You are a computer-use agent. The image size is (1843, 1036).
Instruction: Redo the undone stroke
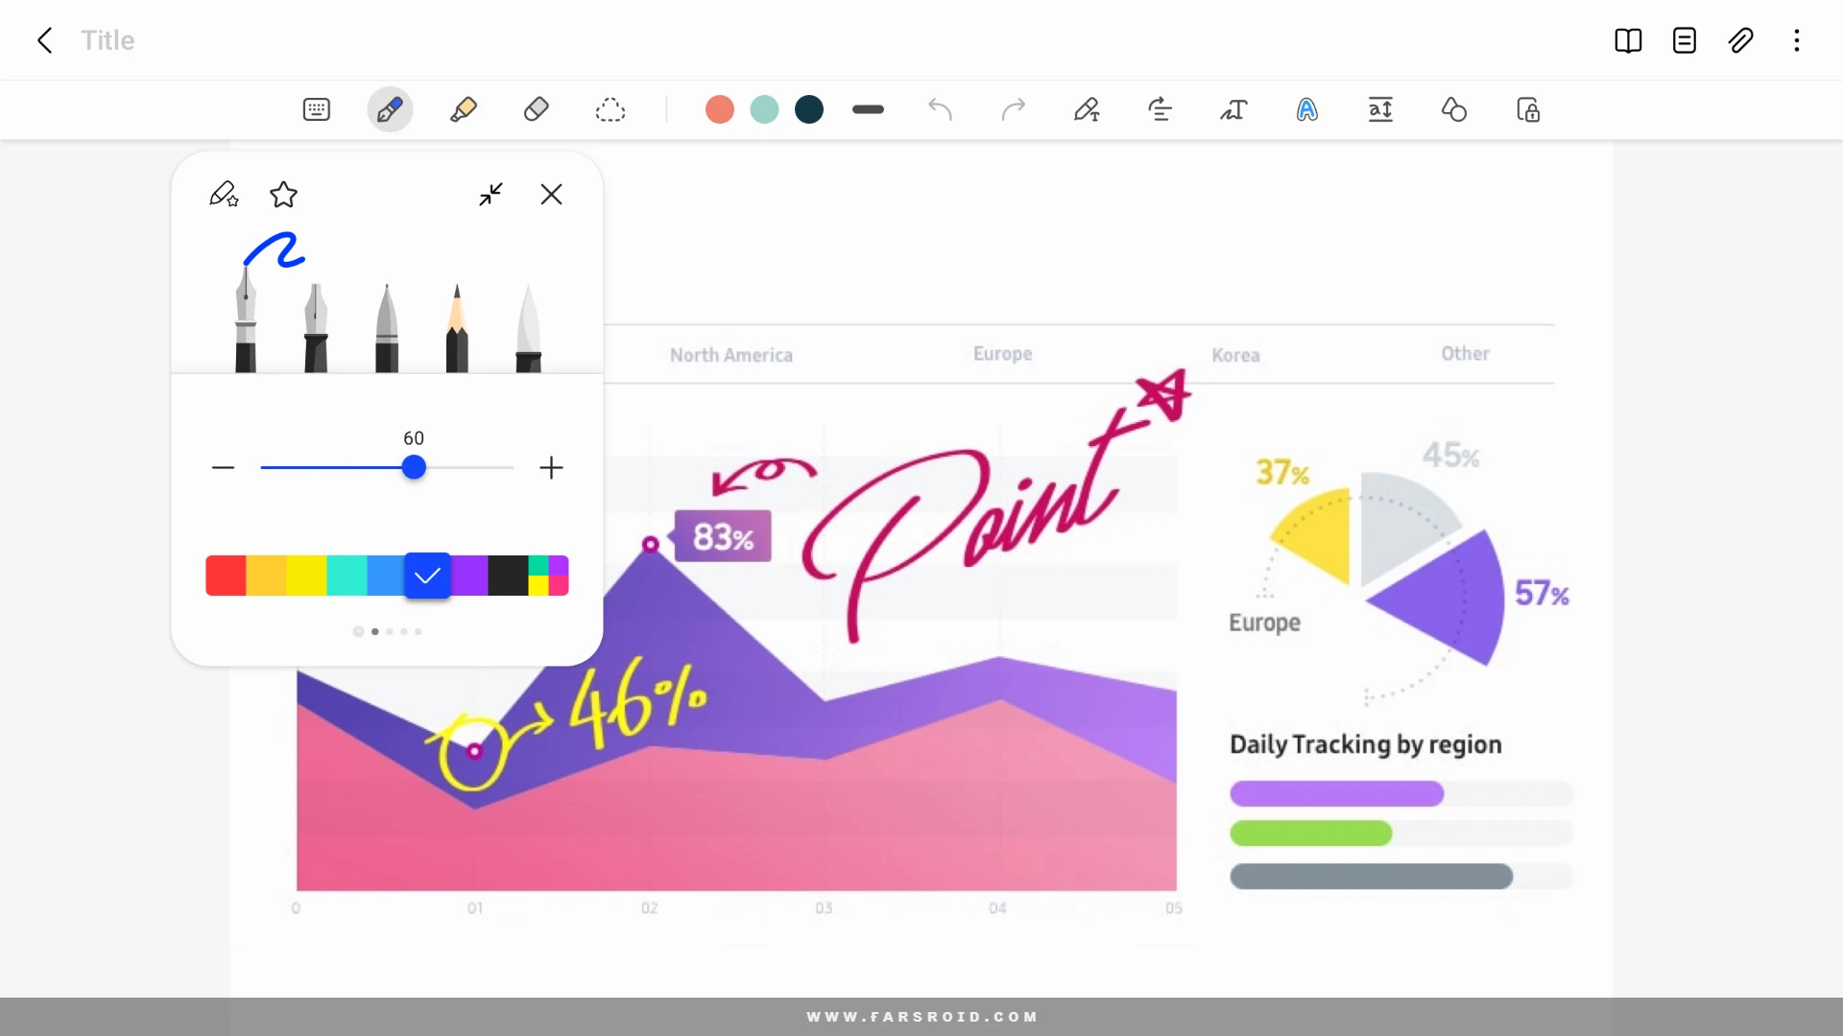click(1014, 109)
